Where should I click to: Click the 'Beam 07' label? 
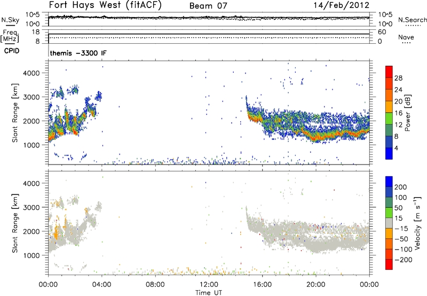208,6
